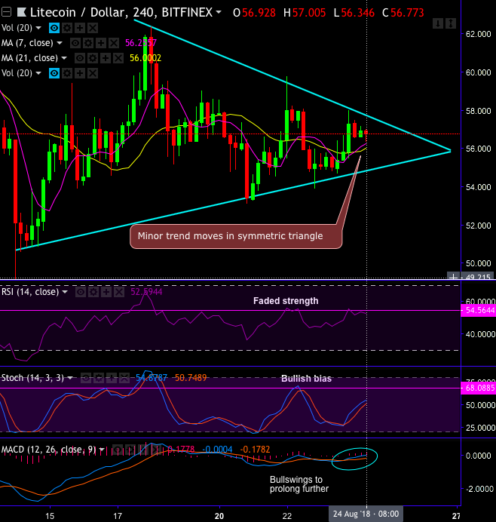496x522 pixels.
Task: Select the 'Faded strength' text annotation
Action: [286, 301]
